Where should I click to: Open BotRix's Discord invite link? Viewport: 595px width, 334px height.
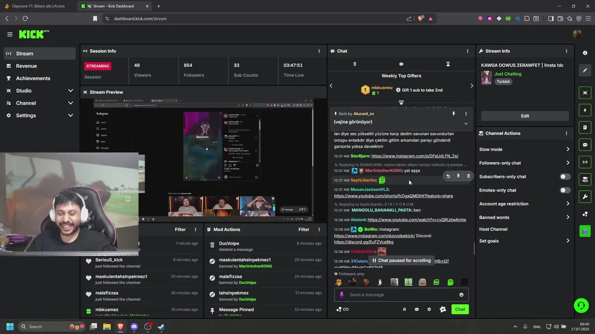tap(364, 242)
